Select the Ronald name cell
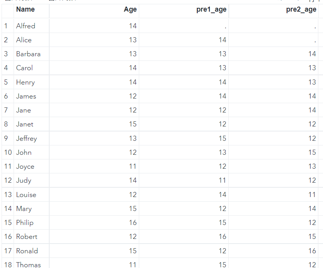The width and height of the screenshot is (323, 268). pos(31,251)
